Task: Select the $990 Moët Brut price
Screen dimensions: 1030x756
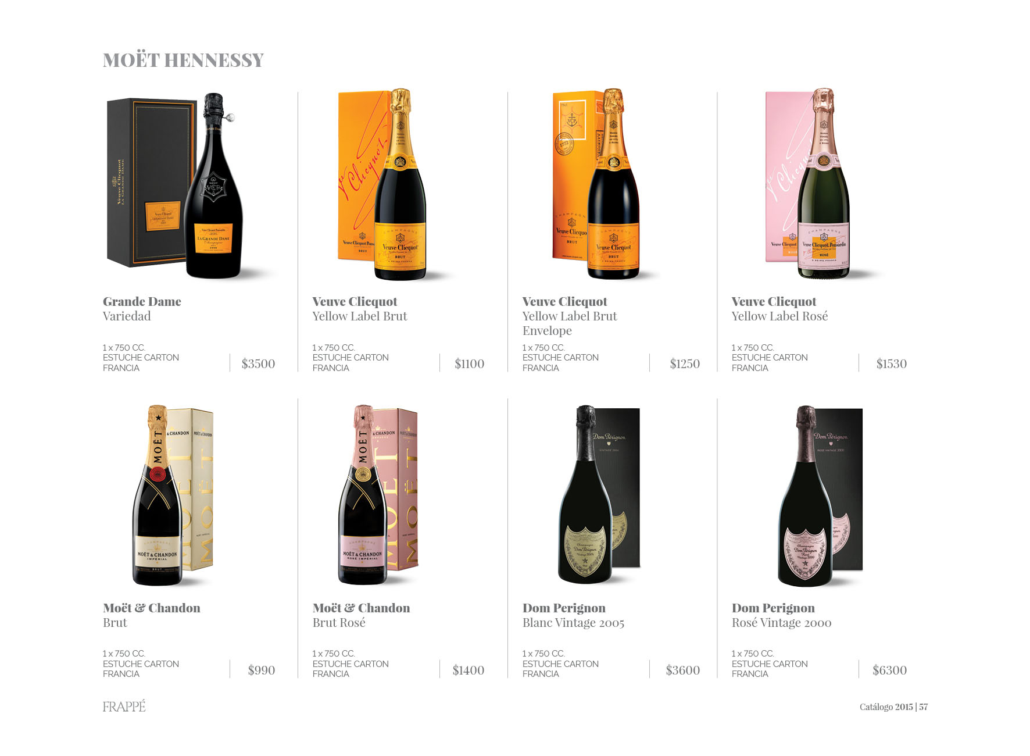Action: click(261, 671)
